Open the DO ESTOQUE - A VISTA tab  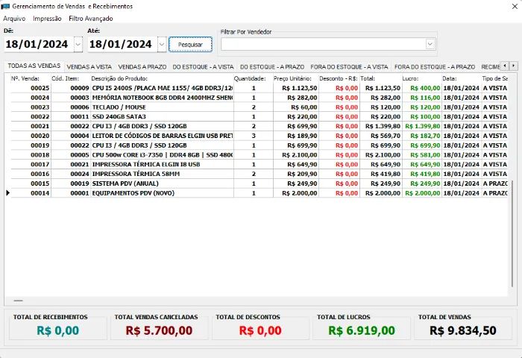(203, 67)
